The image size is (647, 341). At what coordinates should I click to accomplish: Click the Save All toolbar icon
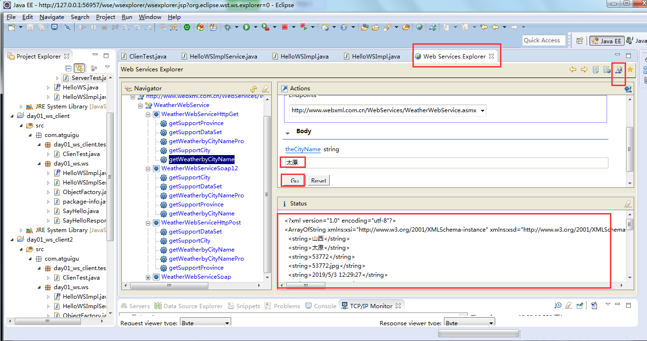(41, 27)
